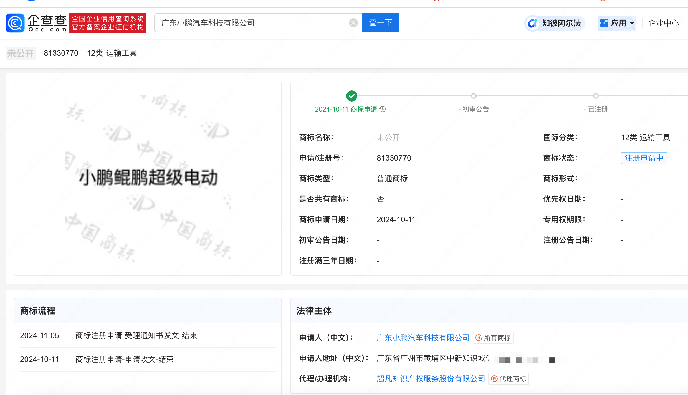Expand the 应用 dropdown menu
The width and height of the screenshot is (688, 395).
click(x=617, y=23)
